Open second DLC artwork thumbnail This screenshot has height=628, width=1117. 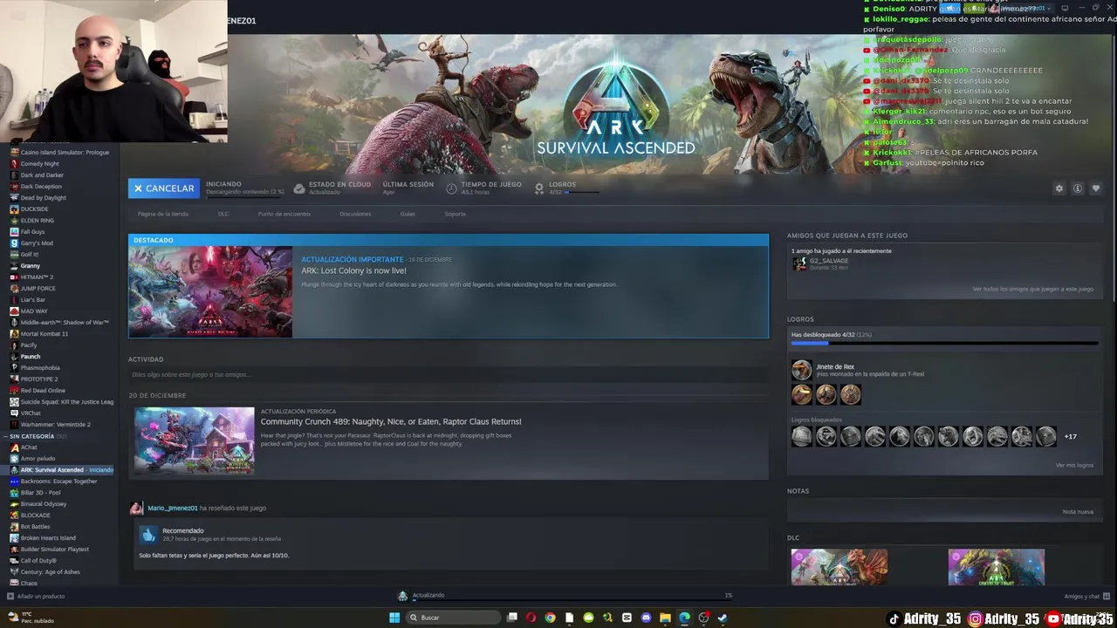pos(996,567)
